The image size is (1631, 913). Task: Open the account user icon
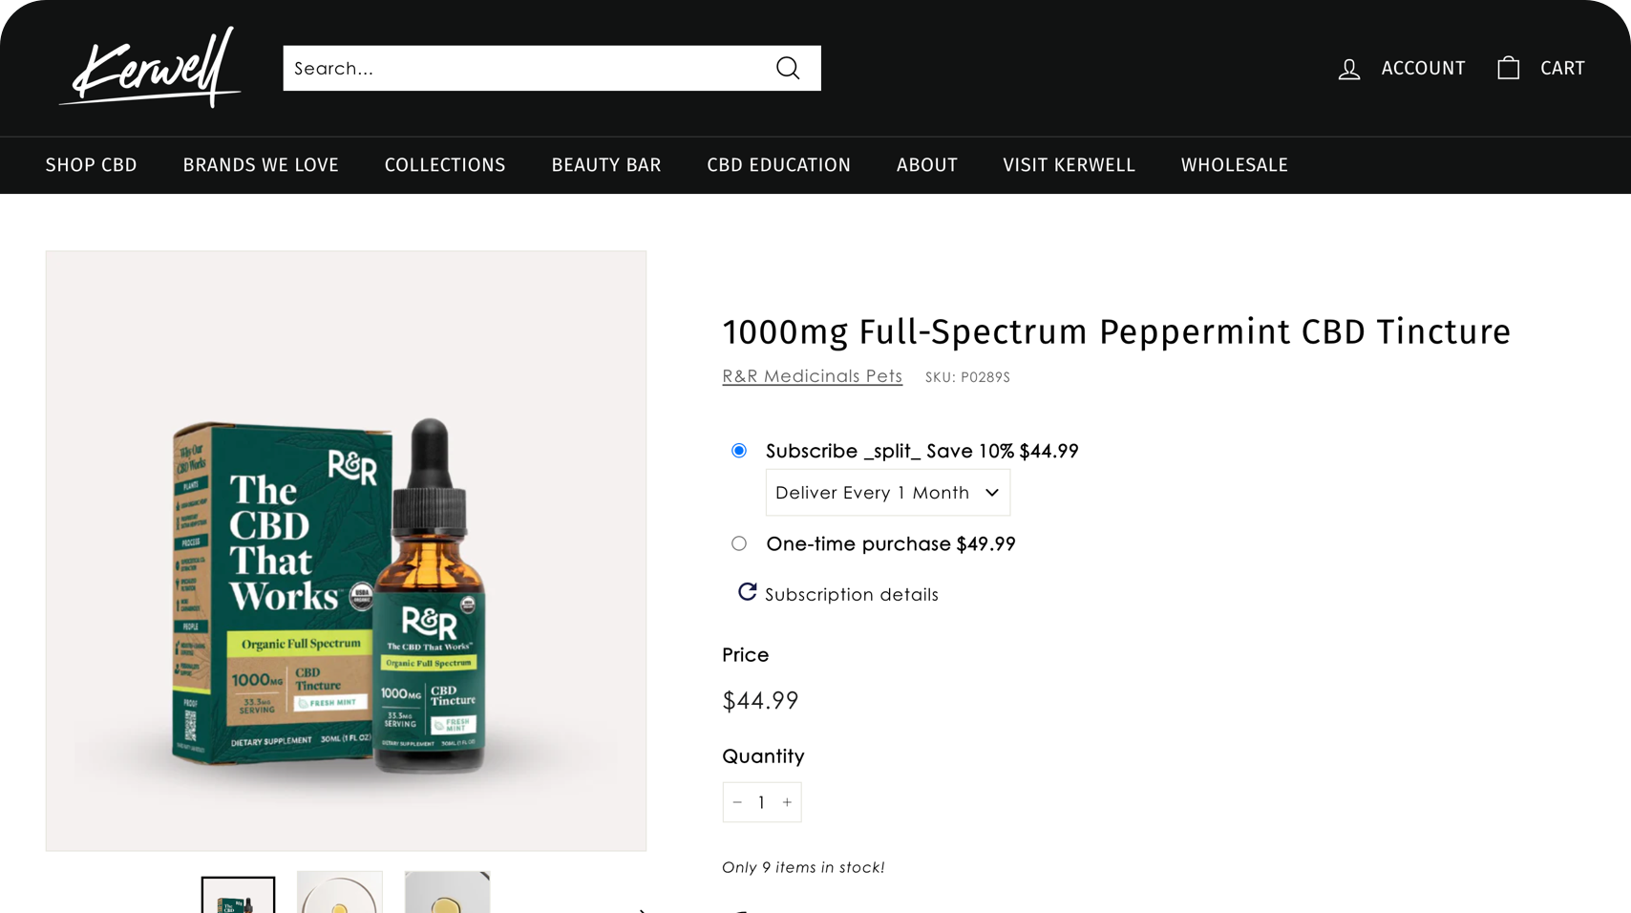pyautogui.click(x=1348, y=69)
